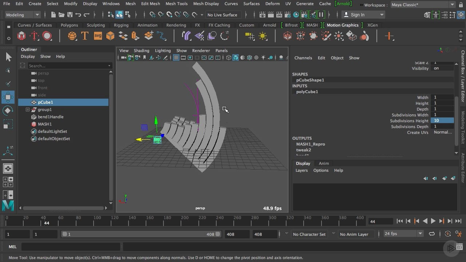Toggle Snap to Grids magnet icon
Screen dimensions: 466x262
153,15
